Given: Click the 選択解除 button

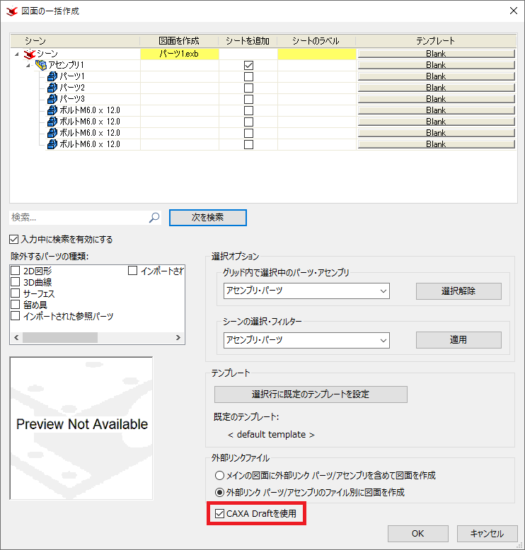Looking at the screenshot, I should pyautogui.click(x=458, y=291).
